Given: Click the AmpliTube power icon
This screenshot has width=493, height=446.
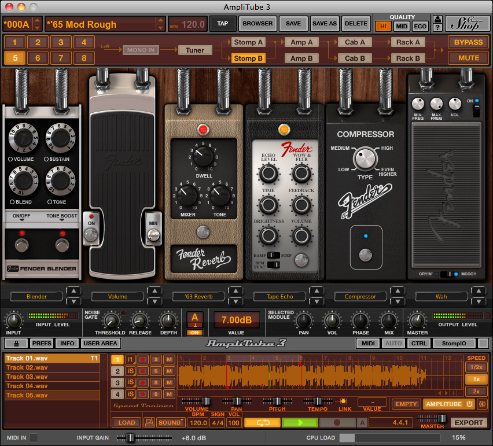Looking at the screenshot, I should [469, 404].
